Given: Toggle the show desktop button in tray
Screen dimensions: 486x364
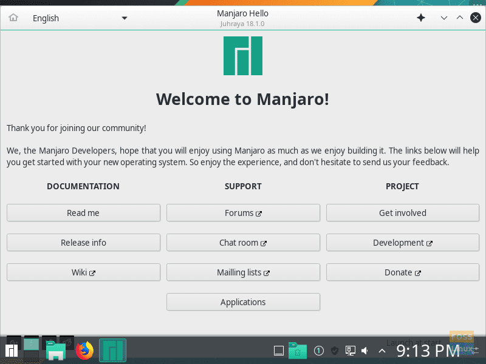Looking at the screenshot, I should (278, 351).
